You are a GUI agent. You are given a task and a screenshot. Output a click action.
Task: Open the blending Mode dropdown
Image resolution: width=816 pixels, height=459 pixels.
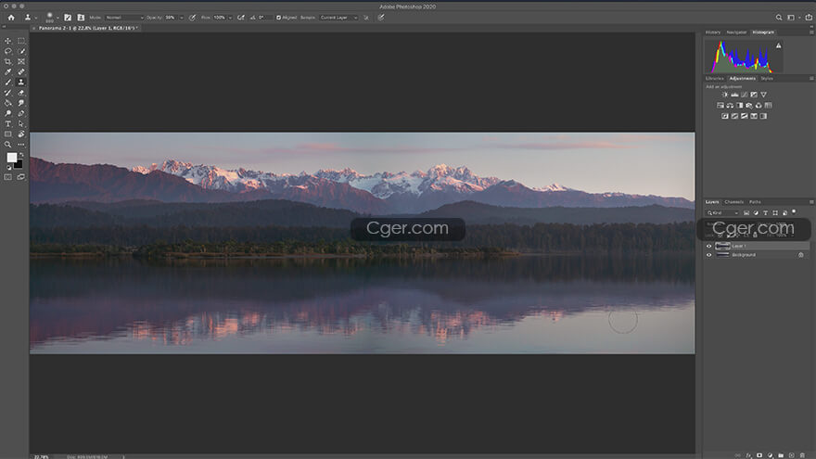coord(124,18)
